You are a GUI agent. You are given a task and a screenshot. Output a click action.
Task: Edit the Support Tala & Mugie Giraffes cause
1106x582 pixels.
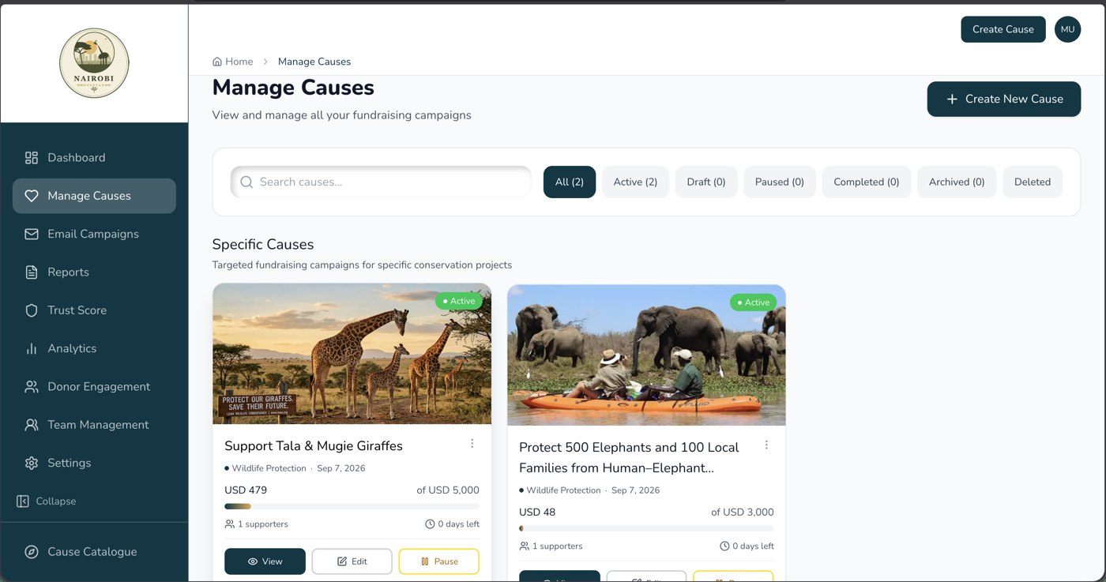click(352, 561)
